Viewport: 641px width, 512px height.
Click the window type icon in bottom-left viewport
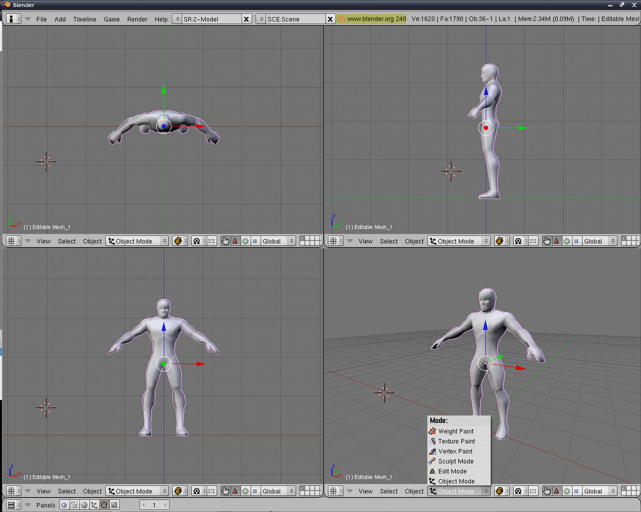click(x=13, y=491)
